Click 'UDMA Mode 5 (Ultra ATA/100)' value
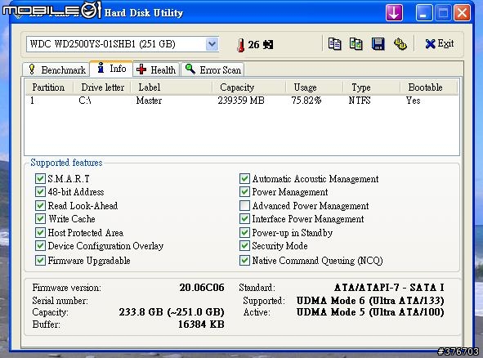 point(370,312)
